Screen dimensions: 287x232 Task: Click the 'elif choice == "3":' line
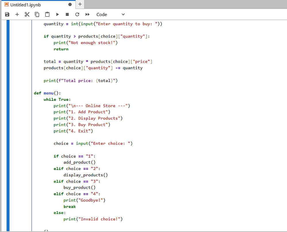click(77, 181)
